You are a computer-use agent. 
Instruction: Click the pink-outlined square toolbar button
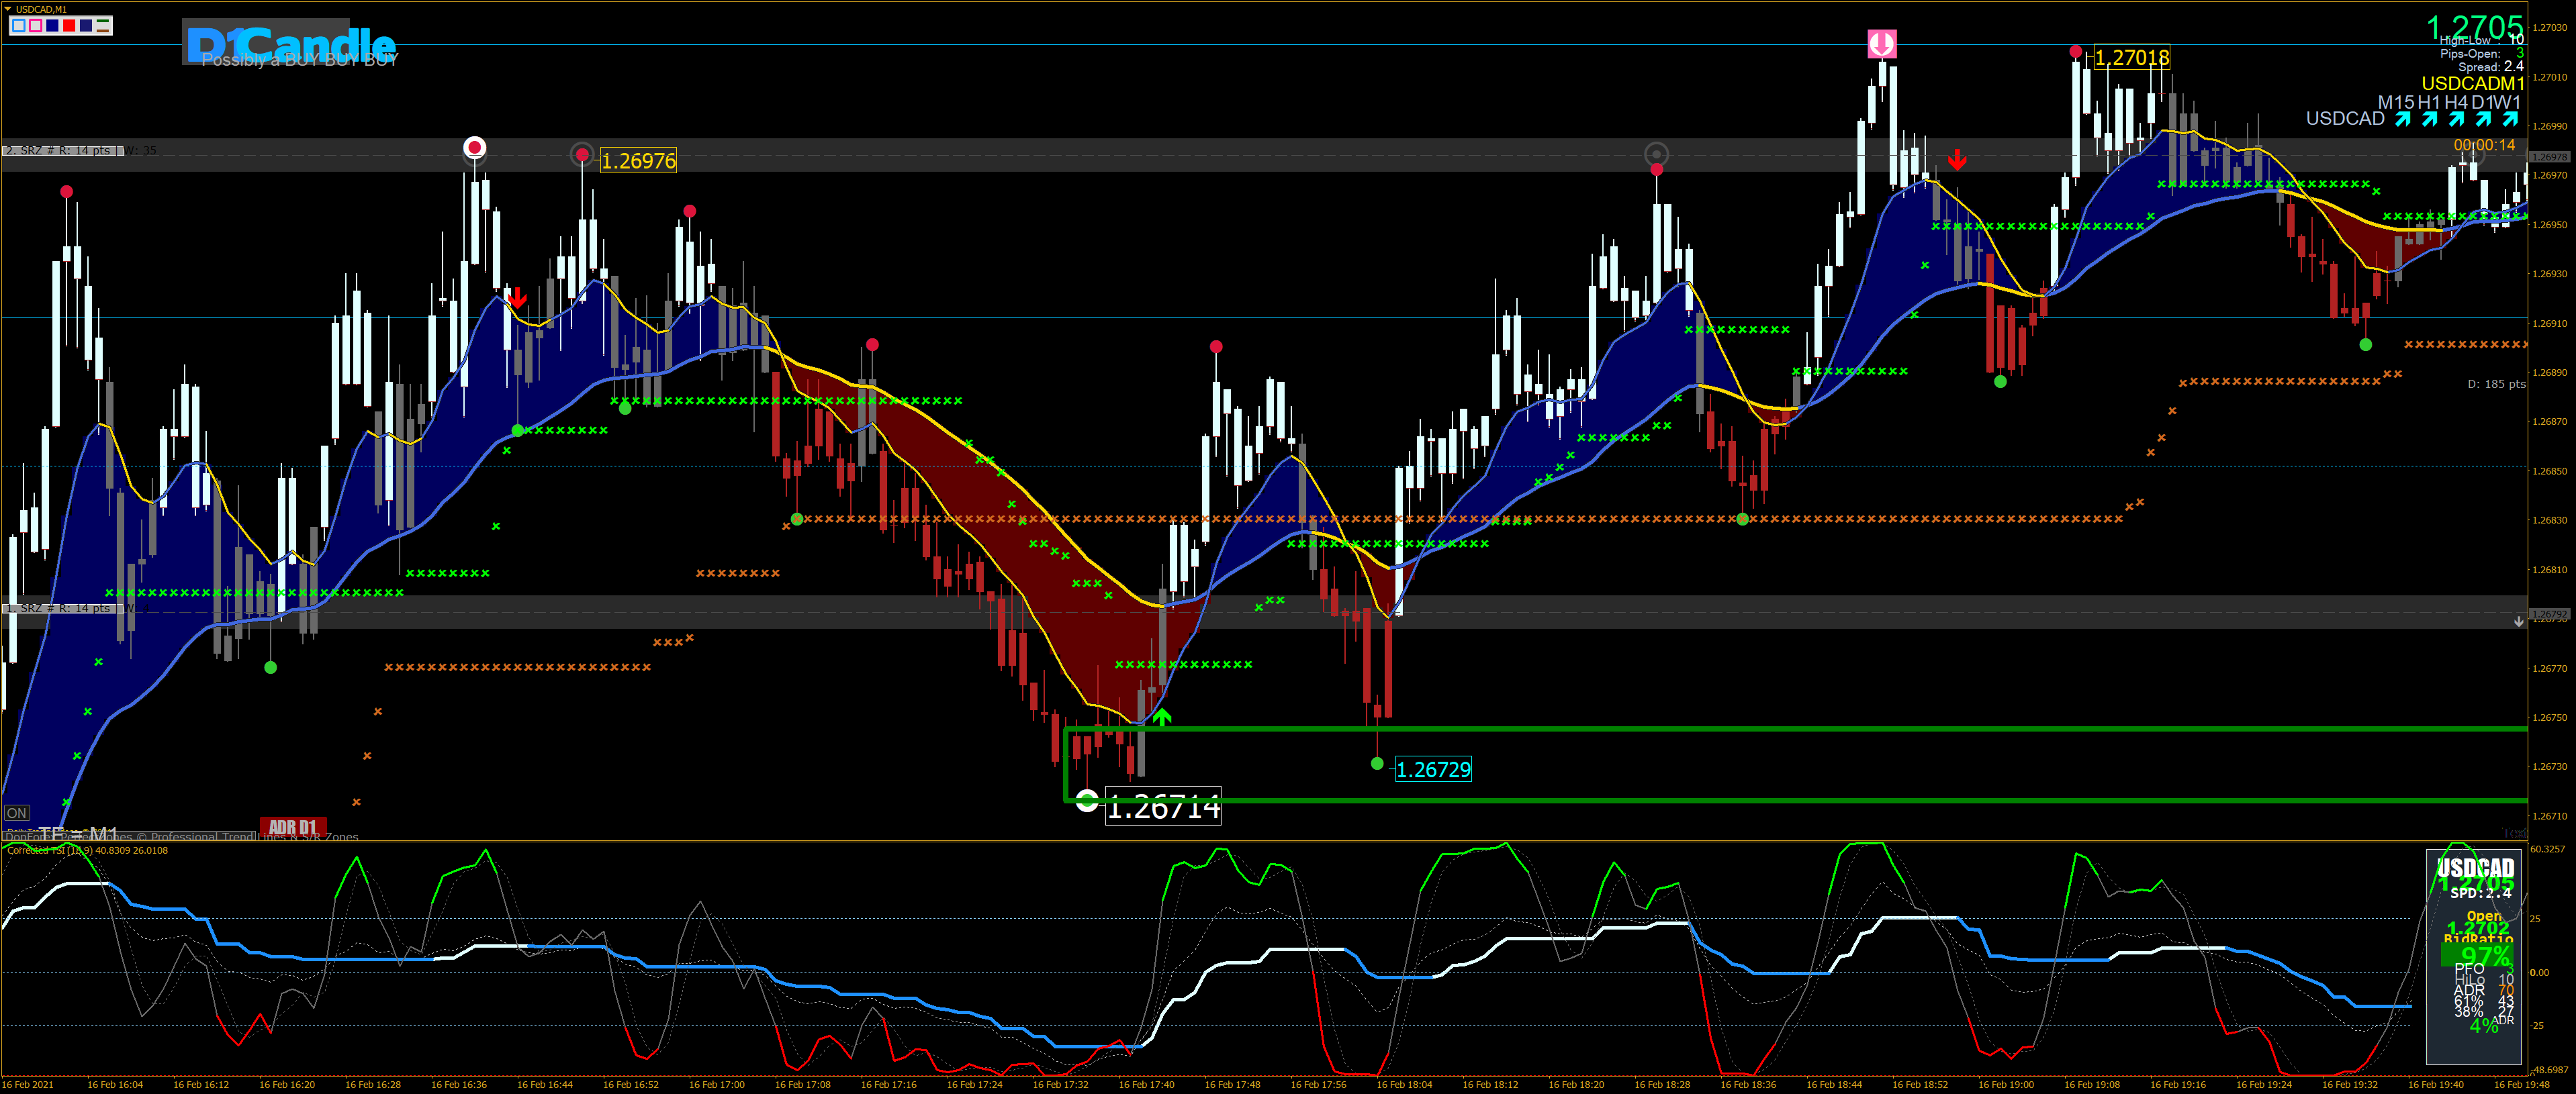click(x=36, y=25)
